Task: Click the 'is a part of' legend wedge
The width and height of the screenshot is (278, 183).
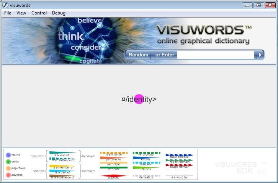Action: [62, 171]
